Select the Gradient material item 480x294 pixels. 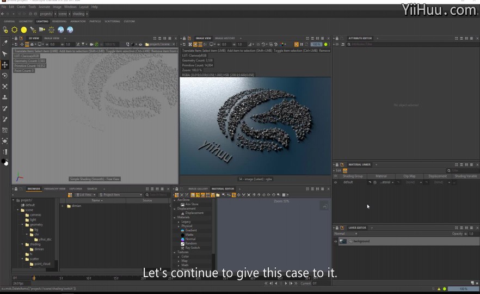(x=190, y=230)
